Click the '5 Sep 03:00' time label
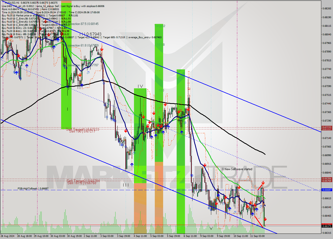The width and height of the screenshot is (333, 239). (157, 236)
